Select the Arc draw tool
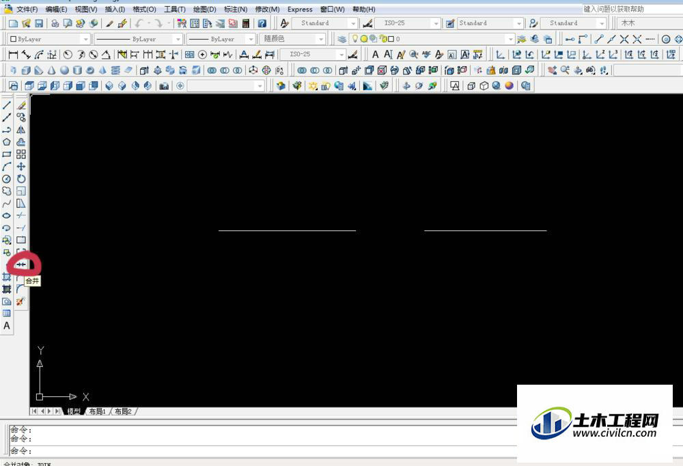Viewport: 683px width, 466px height. 7,167
